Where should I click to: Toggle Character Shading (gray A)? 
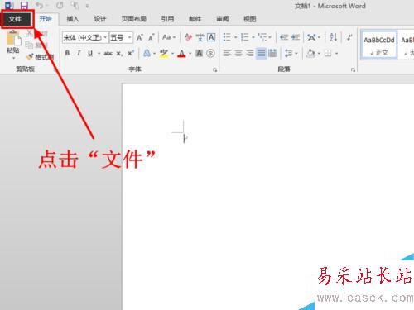200,53
